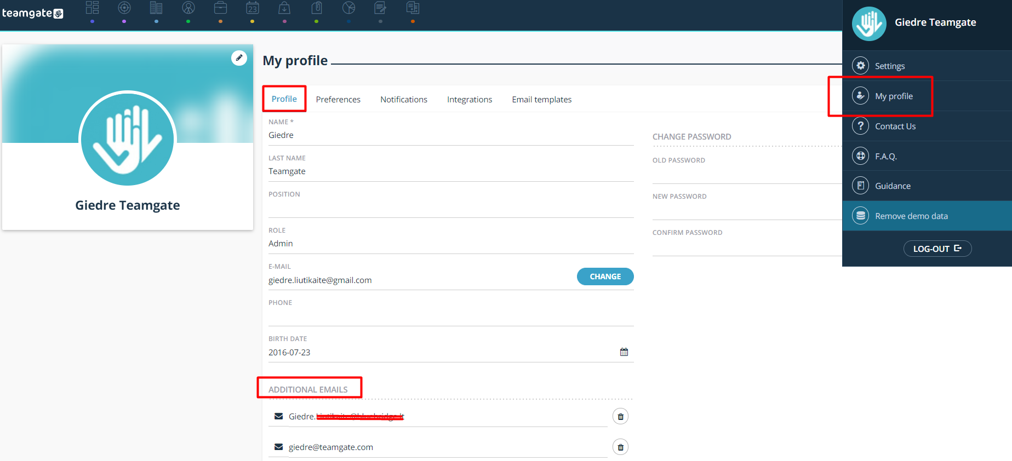Click Giedre Teamgate name under avatar
This screenshot has width=1012, height=461.
pyautogui.click(x=128, y=205)
